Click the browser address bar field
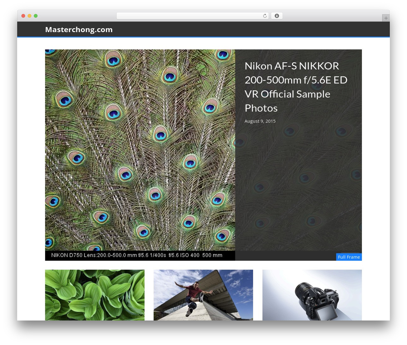Viewport: 407px width, 345px height. (x=192, y=16)
